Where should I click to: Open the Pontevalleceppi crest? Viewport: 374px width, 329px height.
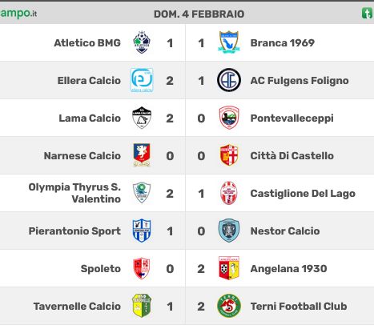(229, 118)
